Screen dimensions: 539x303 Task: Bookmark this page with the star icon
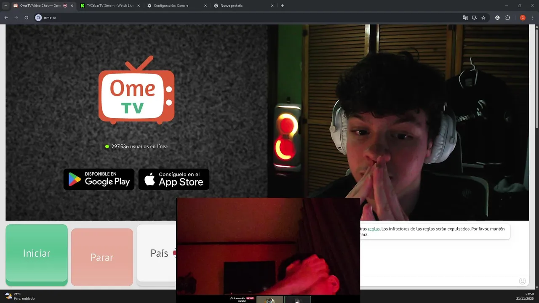(x=483, y=18)
